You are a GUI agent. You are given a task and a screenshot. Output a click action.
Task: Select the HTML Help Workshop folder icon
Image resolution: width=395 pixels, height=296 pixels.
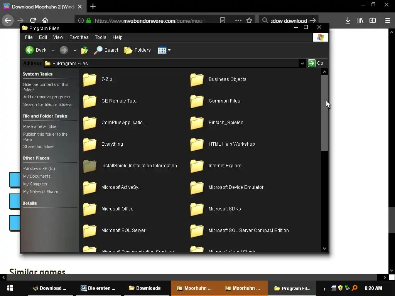(x=197, y=144)
